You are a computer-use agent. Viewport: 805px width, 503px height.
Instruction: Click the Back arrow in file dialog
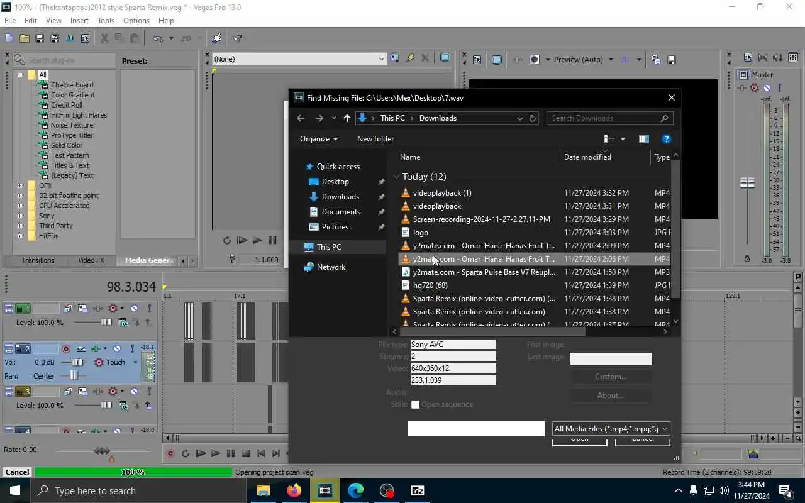pyautogui.click(x=301, y=118)
